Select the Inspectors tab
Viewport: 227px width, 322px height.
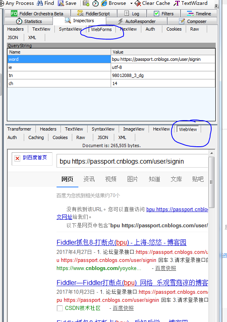(x=80, y=21)
